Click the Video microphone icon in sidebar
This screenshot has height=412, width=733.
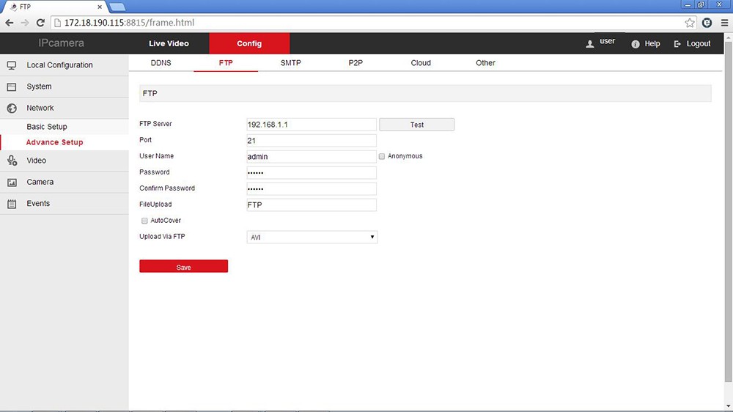(12, 161)
